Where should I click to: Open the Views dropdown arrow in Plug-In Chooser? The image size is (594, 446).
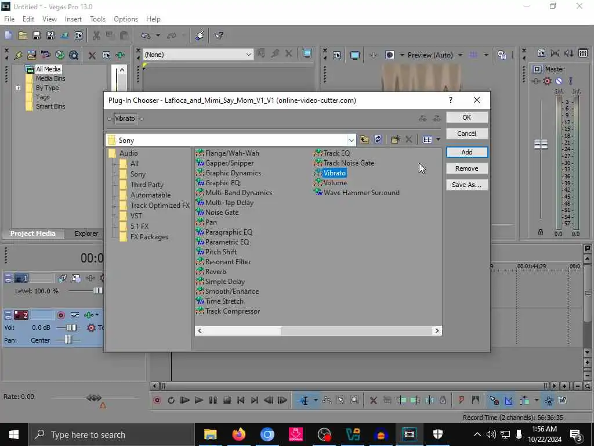439,139
